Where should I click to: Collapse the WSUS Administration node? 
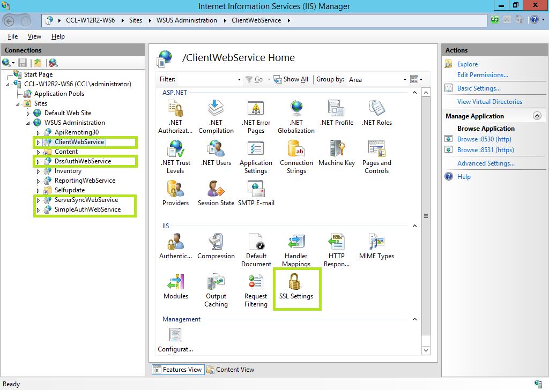[x=28, y=123]
